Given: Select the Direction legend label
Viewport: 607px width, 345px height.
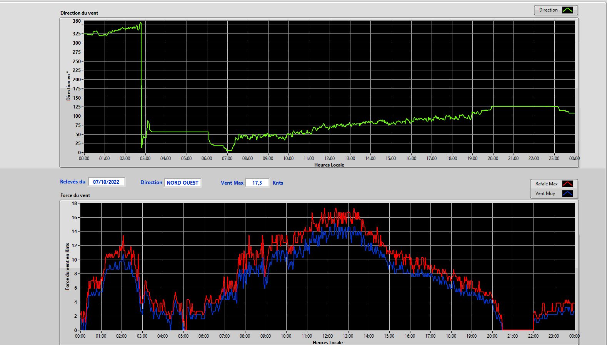Looking at the screenshot, I should 548,10.
